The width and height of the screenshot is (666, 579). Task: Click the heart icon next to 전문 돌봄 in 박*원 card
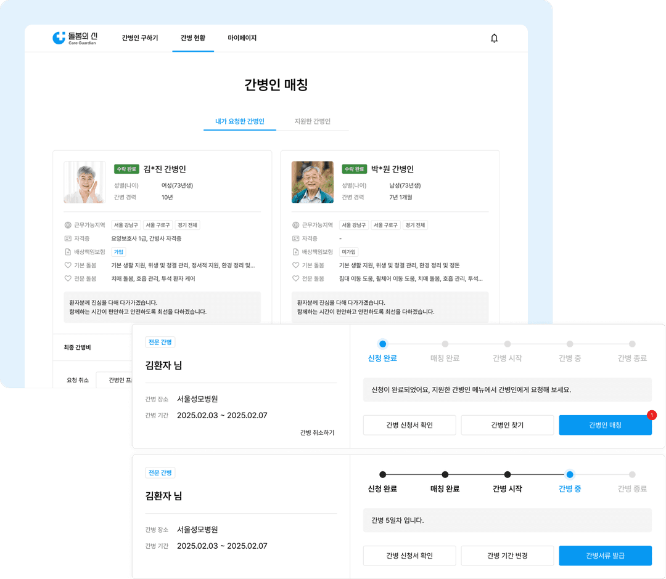click(296, 279)
